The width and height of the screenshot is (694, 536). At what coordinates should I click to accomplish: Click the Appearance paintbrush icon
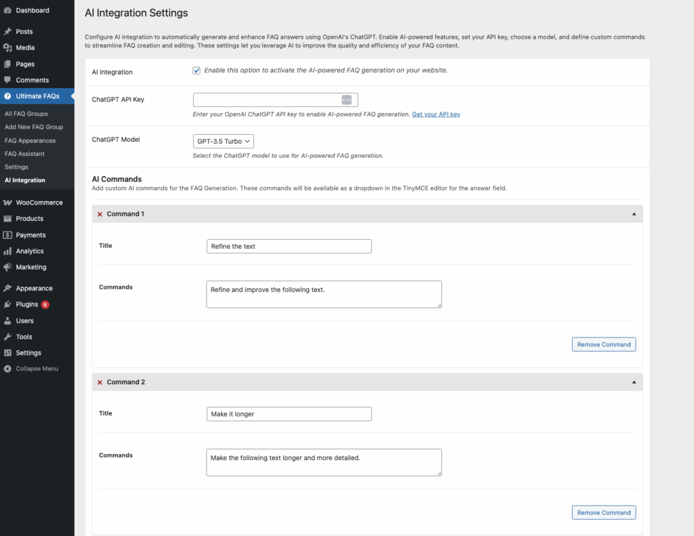tap(7, 288)
